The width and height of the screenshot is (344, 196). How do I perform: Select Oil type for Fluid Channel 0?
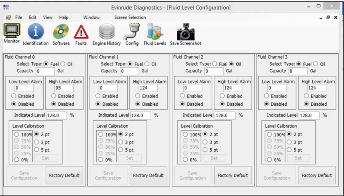[x=63, y=64]
